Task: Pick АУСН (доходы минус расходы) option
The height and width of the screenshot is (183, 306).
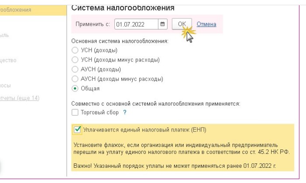Action: (x=74, y=79)
